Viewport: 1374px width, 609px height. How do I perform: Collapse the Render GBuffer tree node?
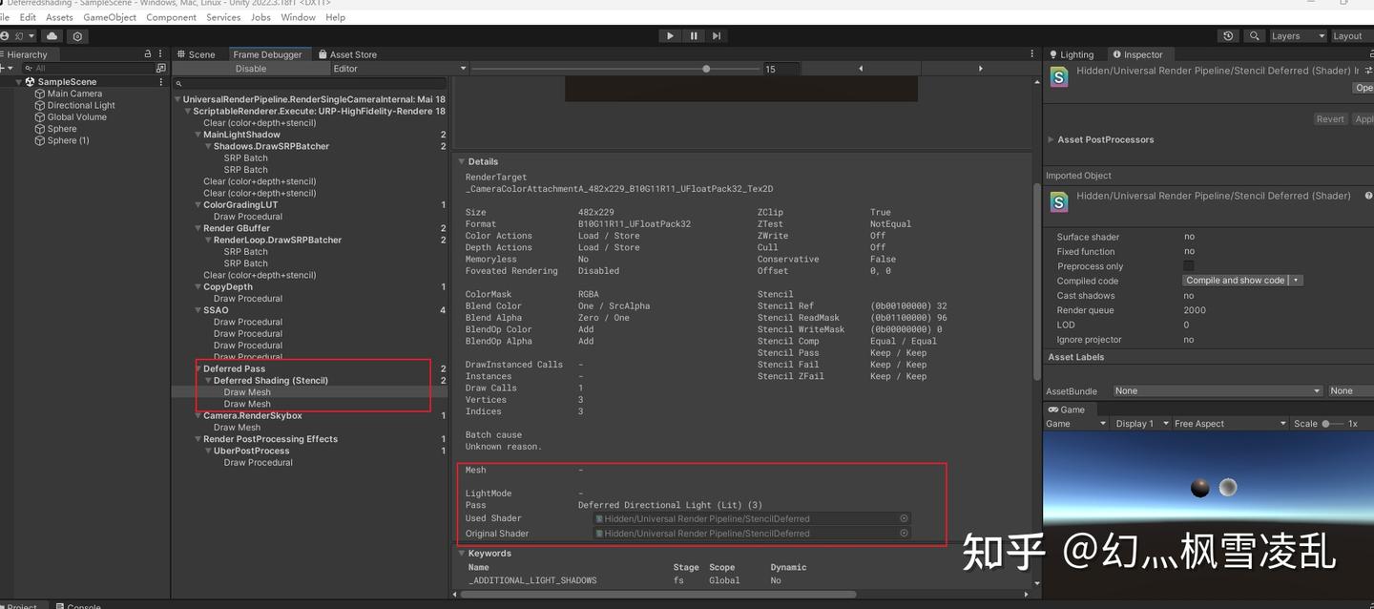(x=198, y=228)
